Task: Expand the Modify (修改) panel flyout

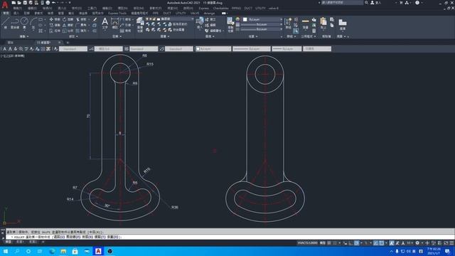Action: 73,36
